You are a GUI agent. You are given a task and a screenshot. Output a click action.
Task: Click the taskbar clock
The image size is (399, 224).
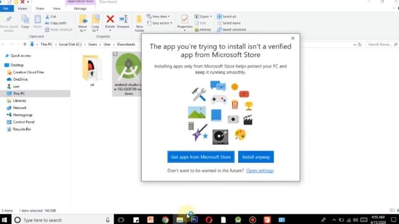click(x=378, y=220)
